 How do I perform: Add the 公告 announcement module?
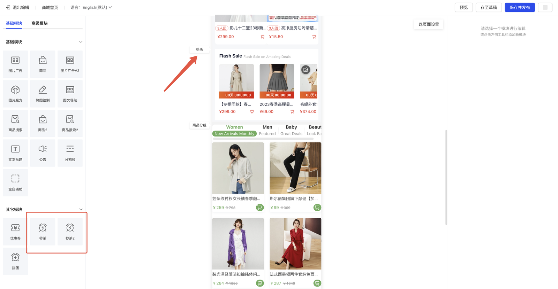pos(43,153)
